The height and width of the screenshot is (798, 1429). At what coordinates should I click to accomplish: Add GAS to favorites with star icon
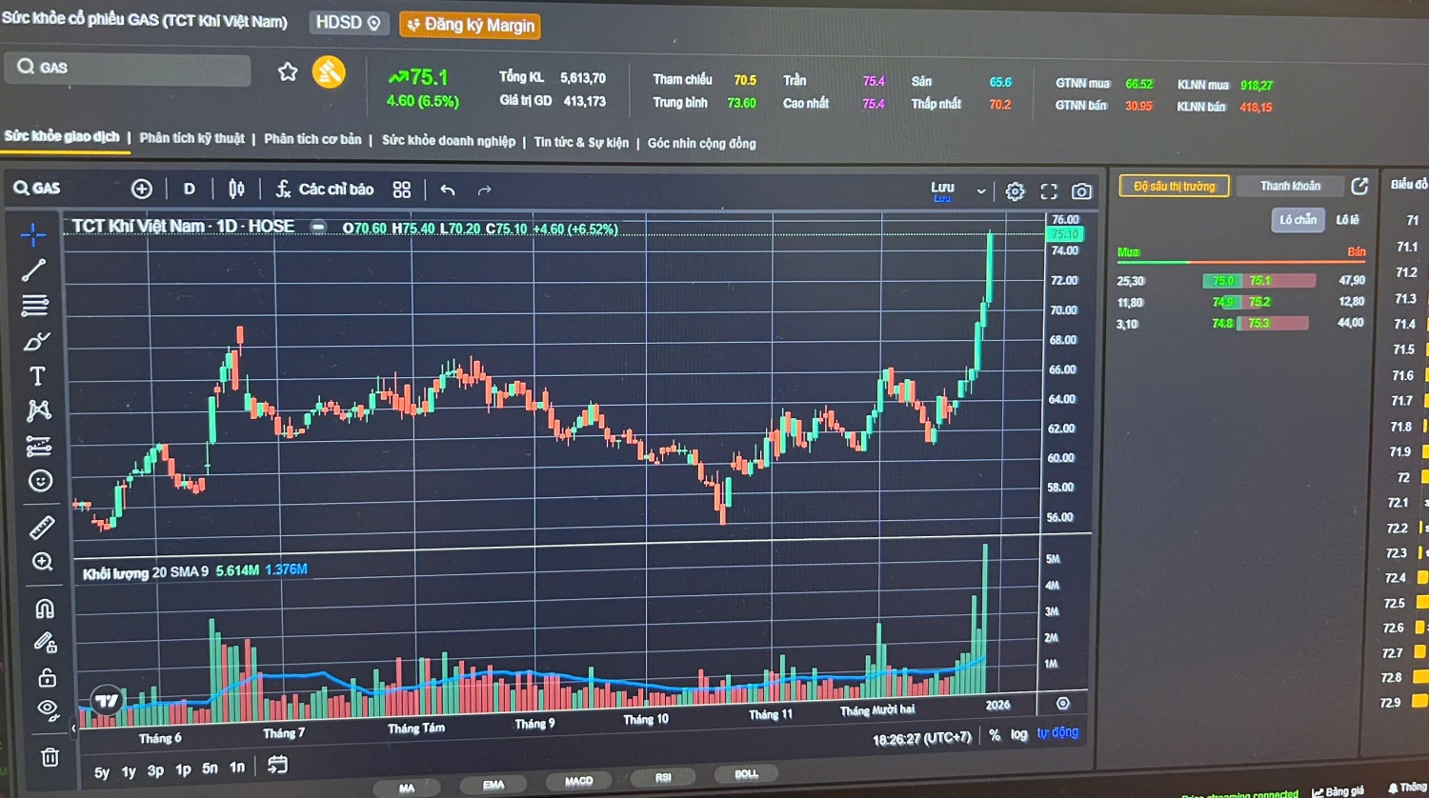coord(287,71)
